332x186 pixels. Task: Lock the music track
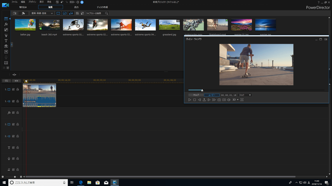point(18,169)
